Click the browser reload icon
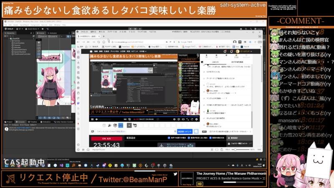Viewport: 334px width, 188px height. click(x=99, y=42)
